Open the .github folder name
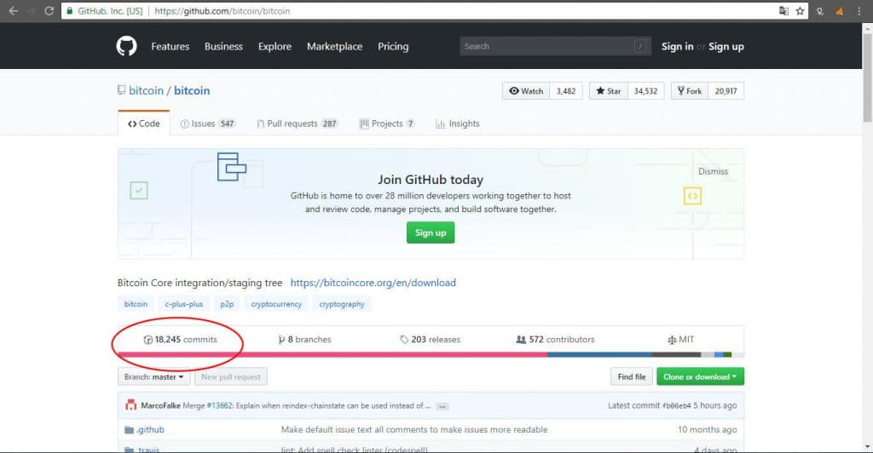873x453 pixels. tap(150, 430)
